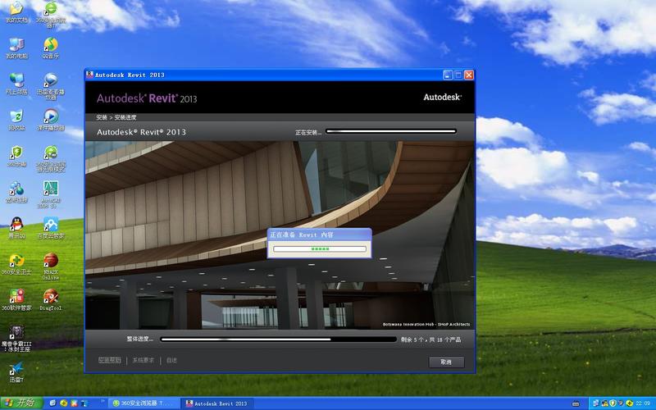Select the green icon above AutoCAD shortcut
Viewport: 656px width, 410px height.
click(x=51, y=159)
